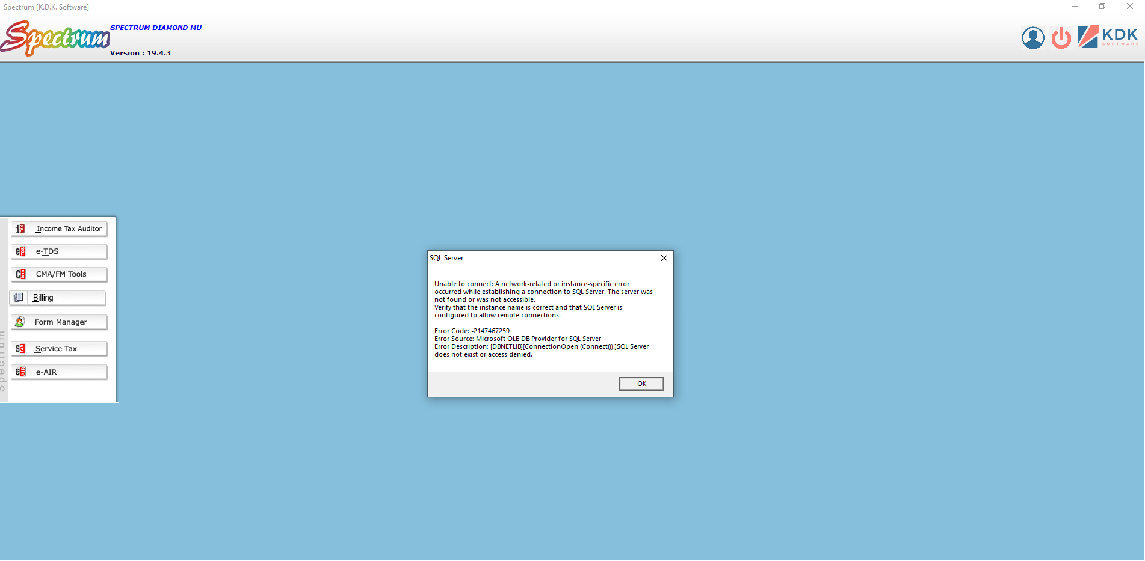Click the SQL Server dialog title

click(x=446, y=258)
